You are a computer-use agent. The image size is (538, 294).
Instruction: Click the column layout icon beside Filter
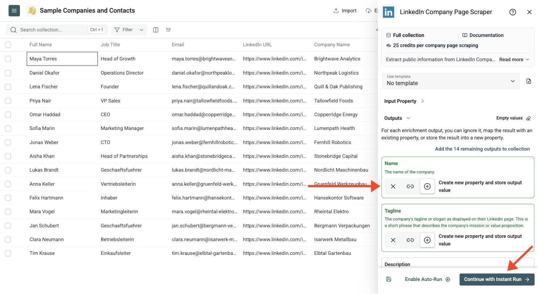pos(156,30)
